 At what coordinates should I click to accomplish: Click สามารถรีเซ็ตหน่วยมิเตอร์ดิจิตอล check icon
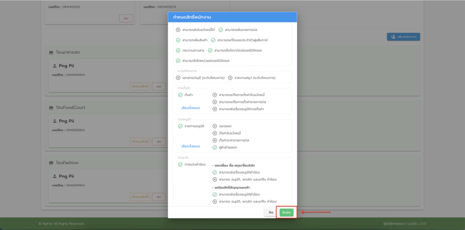[178, 61]
